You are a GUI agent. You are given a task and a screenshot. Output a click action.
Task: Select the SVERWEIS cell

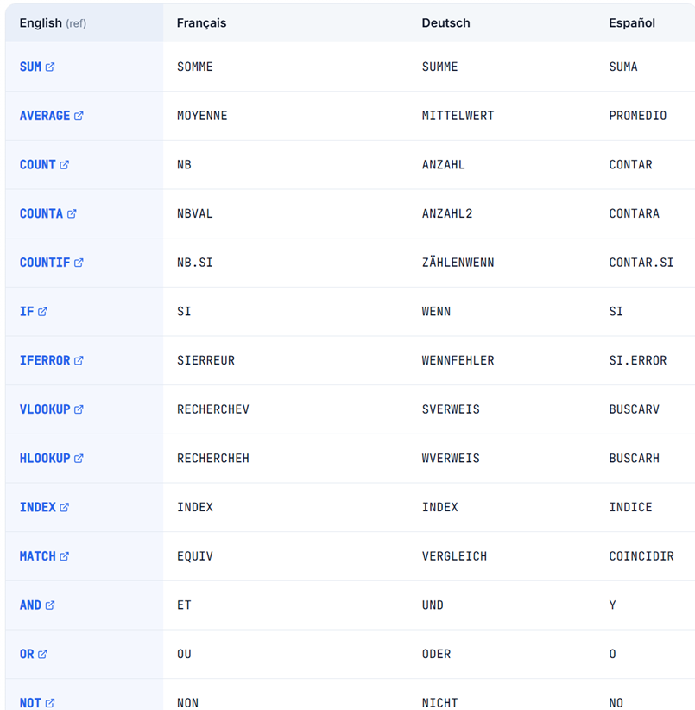[502, 409]
